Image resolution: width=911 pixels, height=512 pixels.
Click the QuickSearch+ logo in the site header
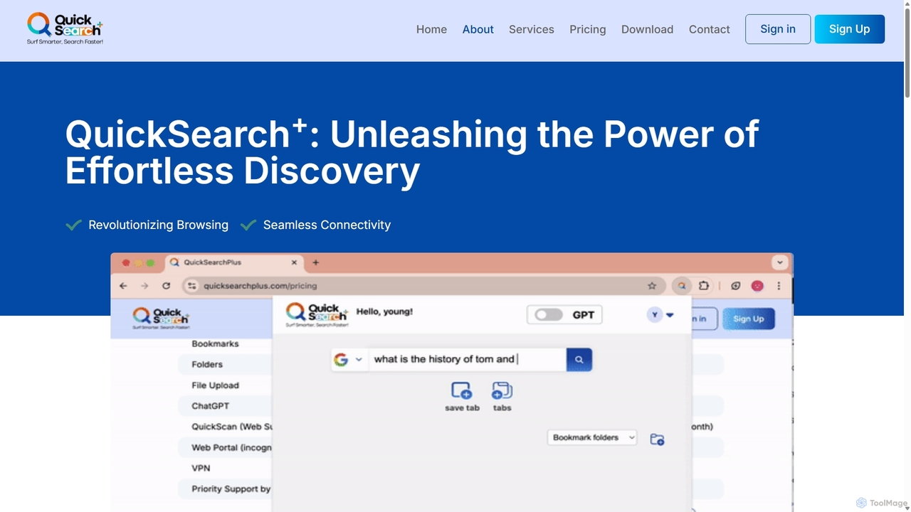coord(65,29)
